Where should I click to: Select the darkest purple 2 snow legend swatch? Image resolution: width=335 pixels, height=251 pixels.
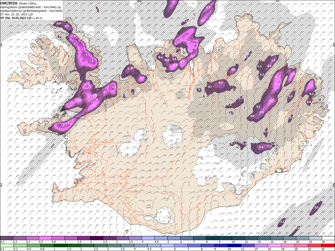point(96,238)
